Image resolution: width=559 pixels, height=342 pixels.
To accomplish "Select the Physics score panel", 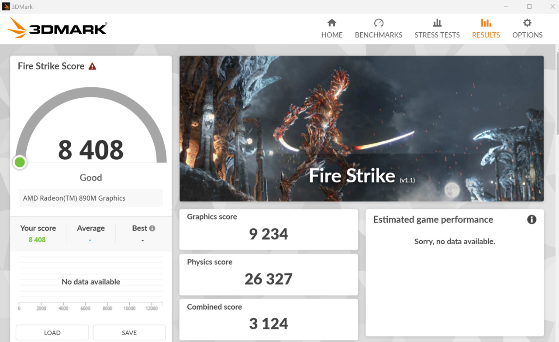I will [x=269, y=274].
